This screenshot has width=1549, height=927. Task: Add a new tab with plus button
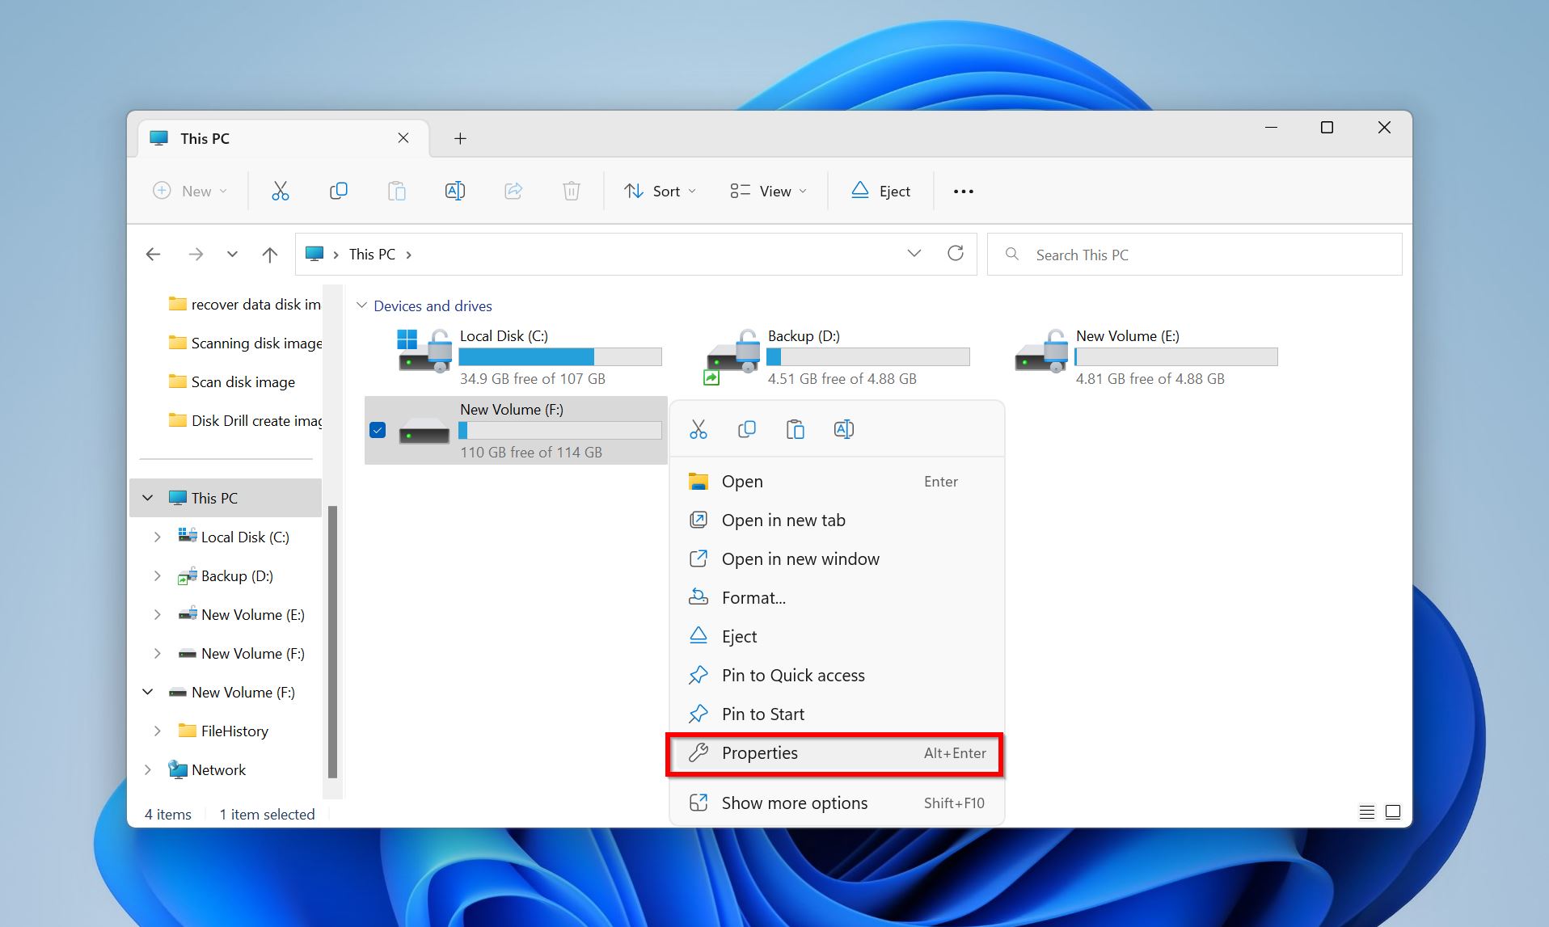coord(460,138)
